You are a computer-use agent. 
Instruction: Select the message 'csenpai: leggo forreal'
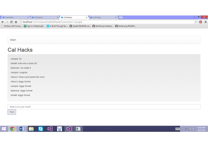click(x=21, y=86)
